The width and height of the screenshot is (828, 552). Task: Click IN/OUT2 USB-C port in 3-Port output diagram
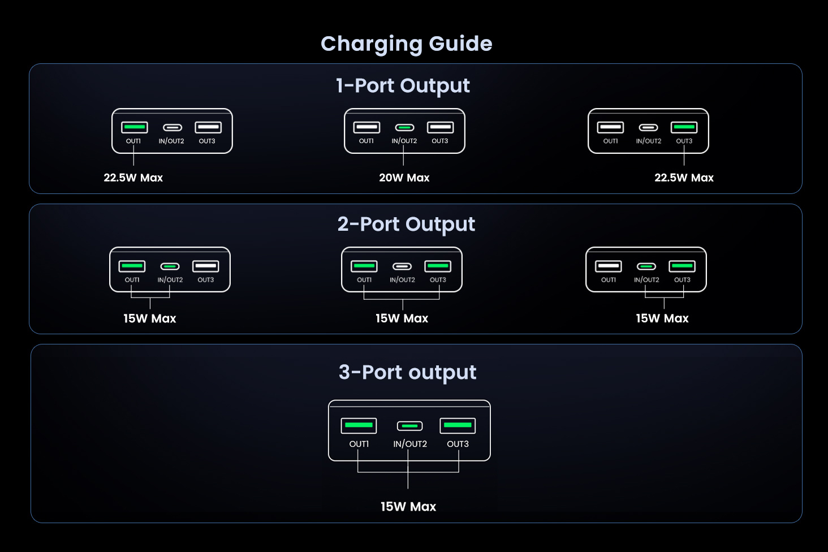pos(409,426)
